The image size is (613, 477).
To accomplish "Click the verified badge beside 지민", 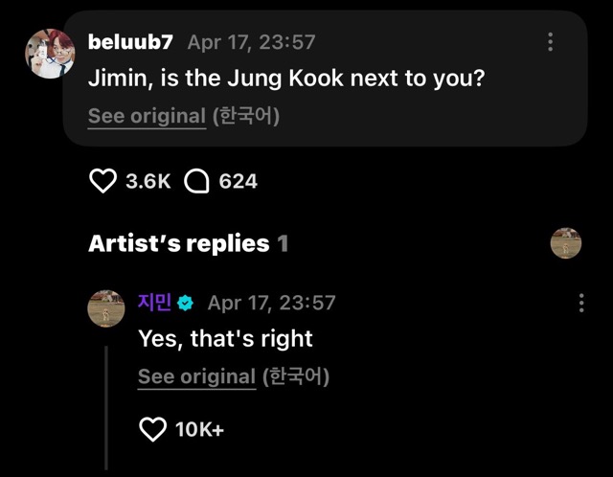I will (186, 303).
